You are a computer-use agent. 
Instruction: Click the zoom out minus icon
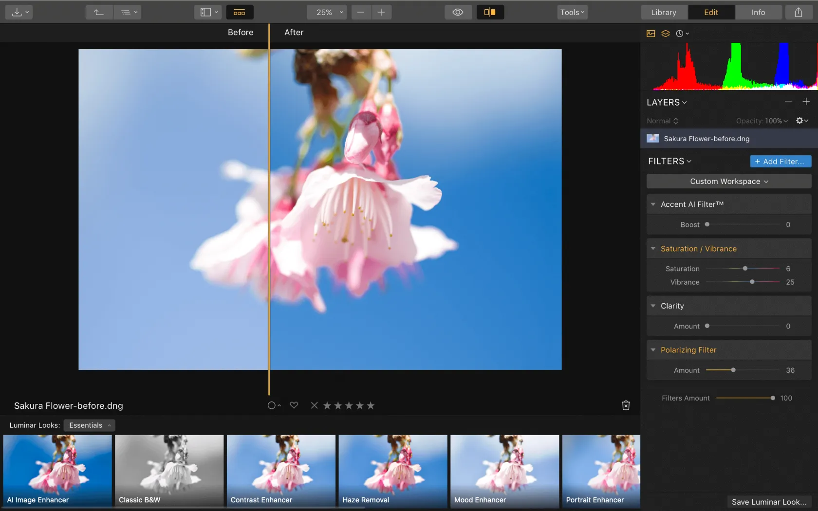coord(361,12)
